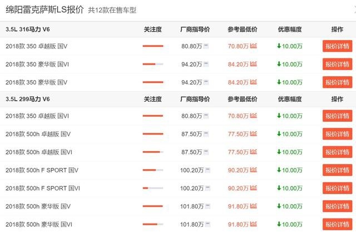Screen dimensions: 356x233
Task: Open the 2018款 500h F SPORT 国VI link
Action: [x=43, y=189]
